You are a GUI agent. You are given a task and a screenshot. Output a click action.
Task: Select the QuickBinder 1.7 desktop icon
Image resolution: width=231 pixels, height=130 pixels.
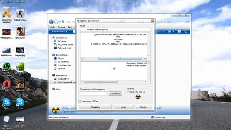click(20, 69)
